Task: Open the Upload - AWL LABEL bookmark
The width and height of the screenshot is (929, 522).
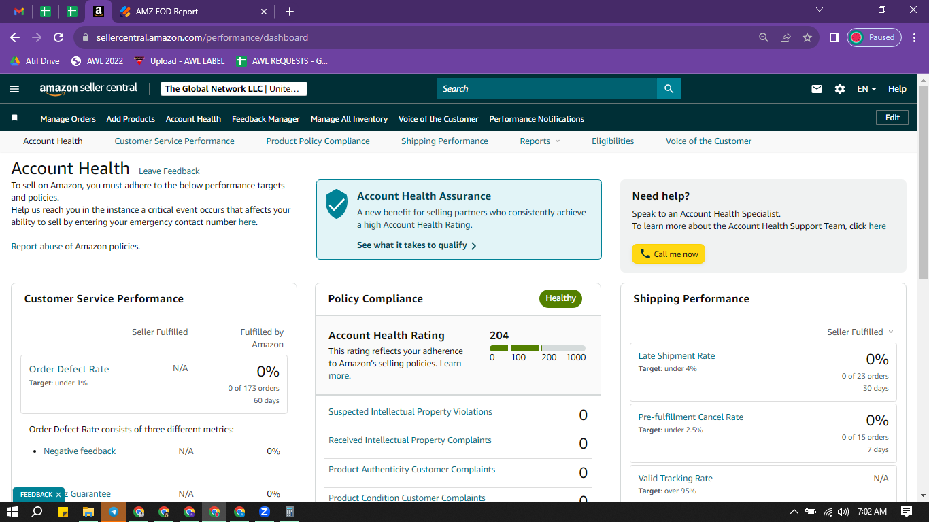Action: pos(180,60)
